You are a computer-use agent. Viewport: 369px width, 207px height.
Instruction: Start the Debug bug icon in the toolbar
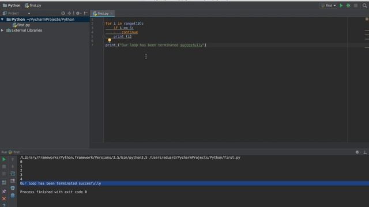[348, 5]
